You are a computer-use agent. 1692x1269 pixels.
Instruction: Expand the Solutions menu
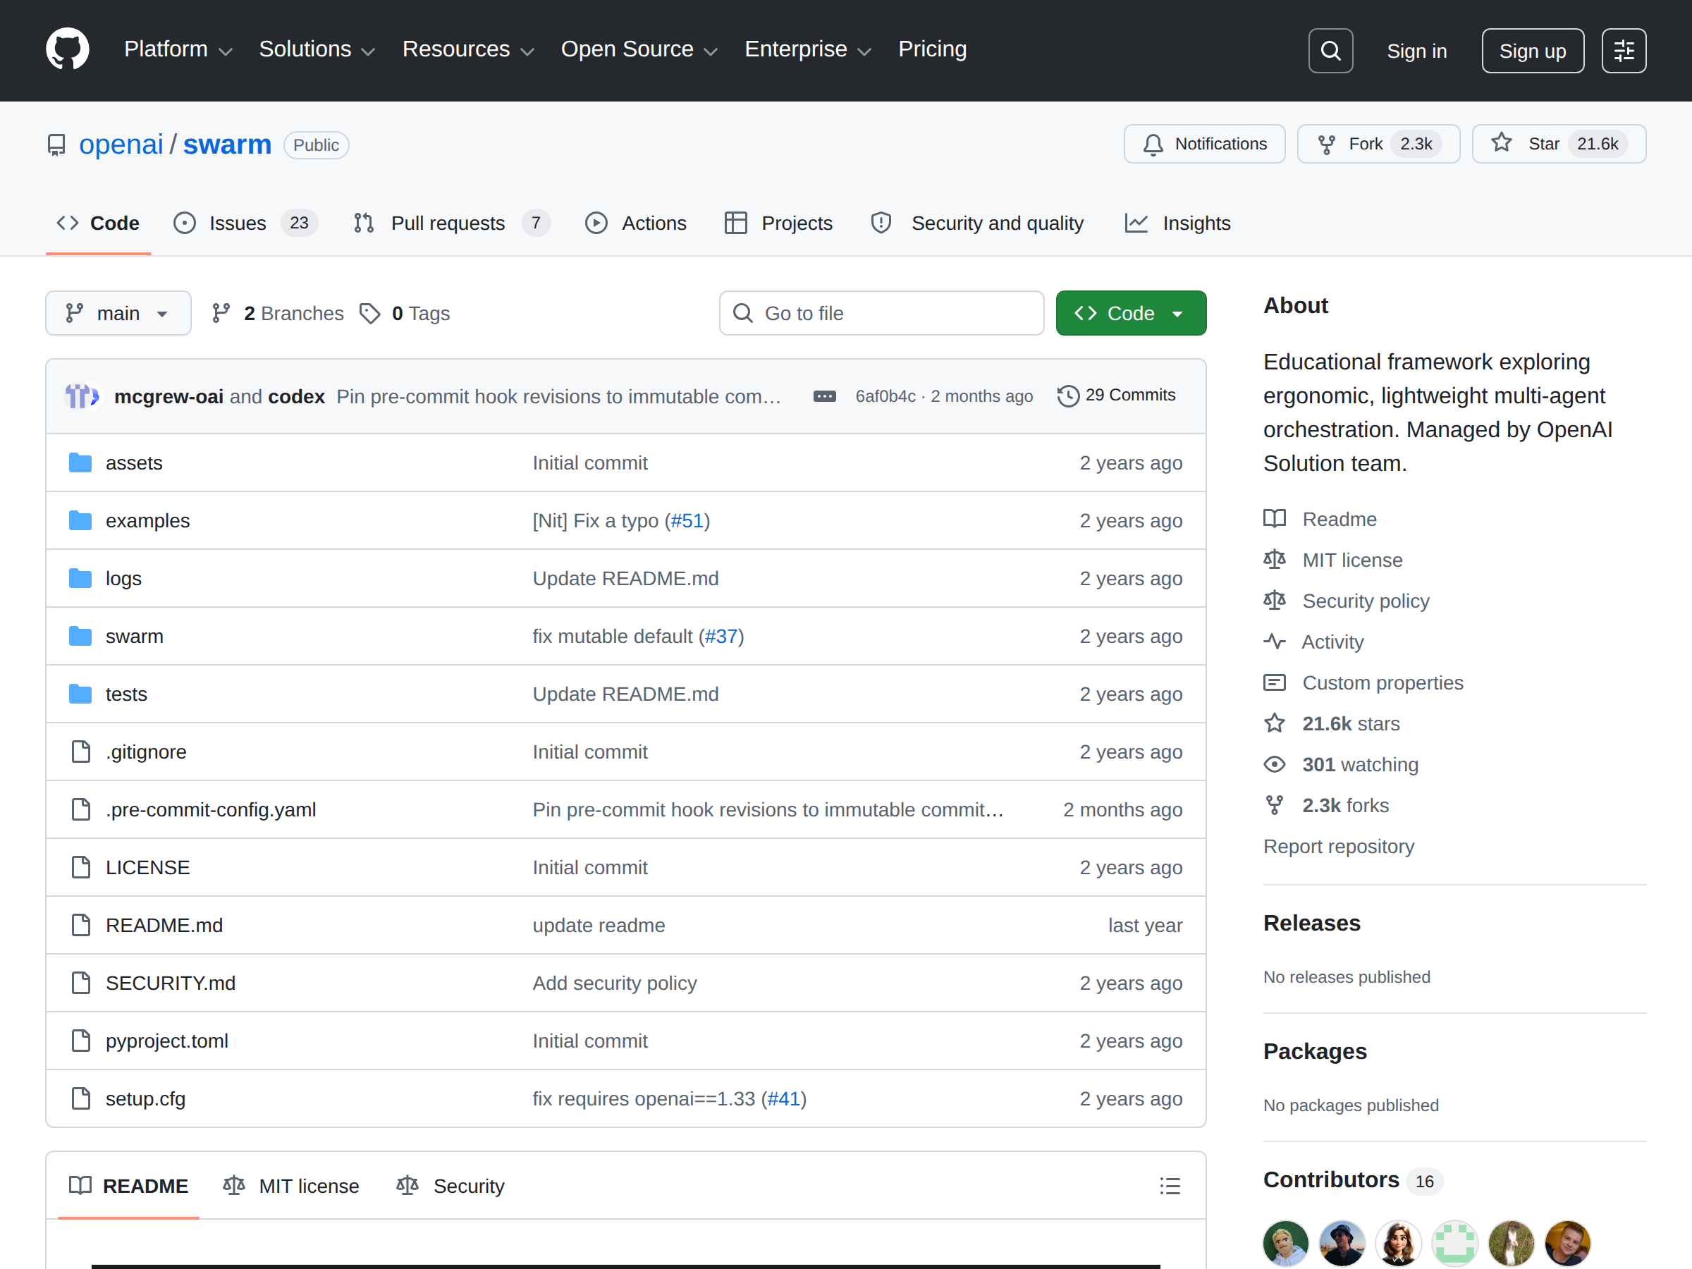(317, 50)
